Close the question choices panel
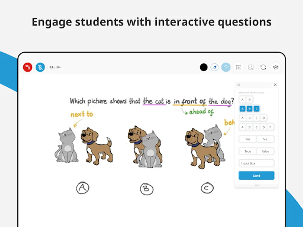This screenshot has height=227, width=303. point(275,85)
